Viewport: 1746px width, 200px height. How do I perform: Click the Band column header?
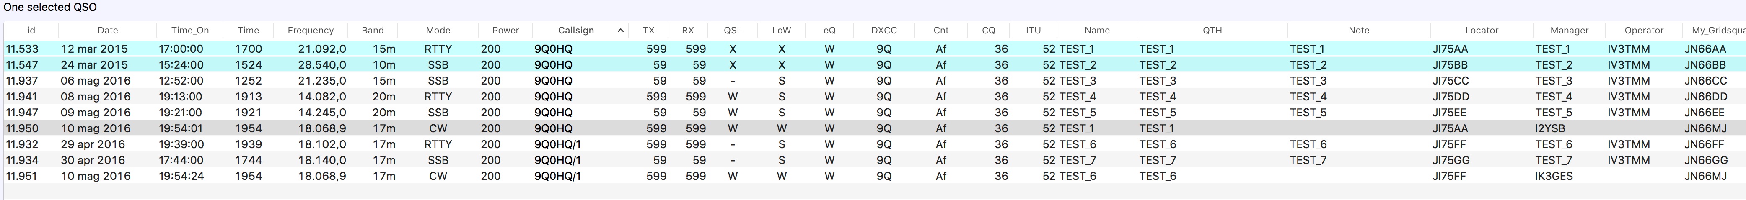pyautogui.click(x=373, y=31)
